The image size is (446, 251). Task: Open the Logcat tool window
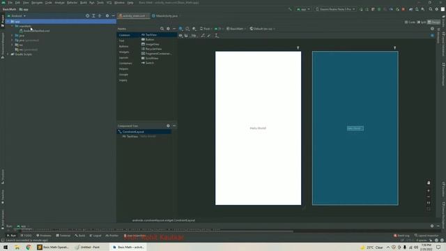(95, 236)
